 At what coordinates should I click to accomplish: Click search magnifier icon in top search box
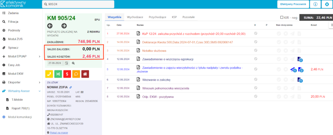pyautogui.click(x=46, y=4)
